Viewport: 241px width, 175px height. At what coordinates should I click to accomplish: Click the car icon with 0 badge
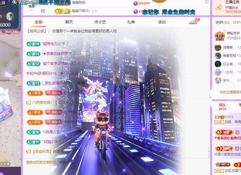pyautogui.click(x=193, y=23)
